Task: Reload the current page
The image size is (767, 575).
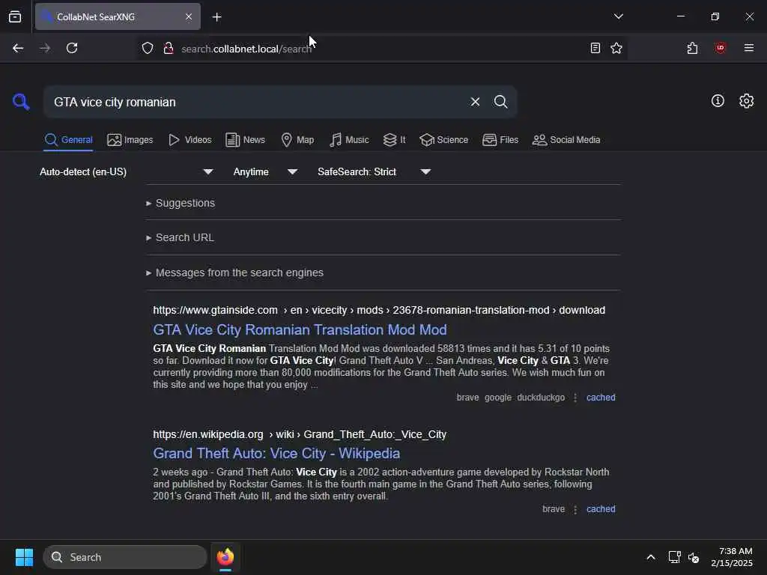Action: click(x=72, y=48)
